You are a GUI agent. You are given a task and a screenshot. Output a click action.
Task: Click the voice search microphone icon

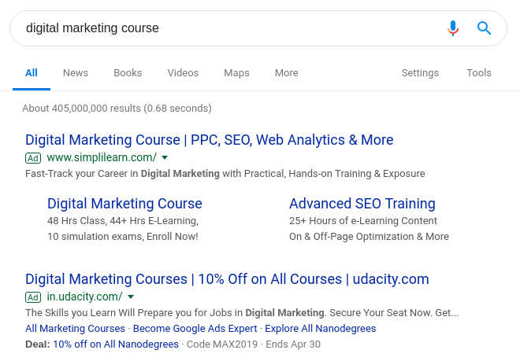(453, 28)
